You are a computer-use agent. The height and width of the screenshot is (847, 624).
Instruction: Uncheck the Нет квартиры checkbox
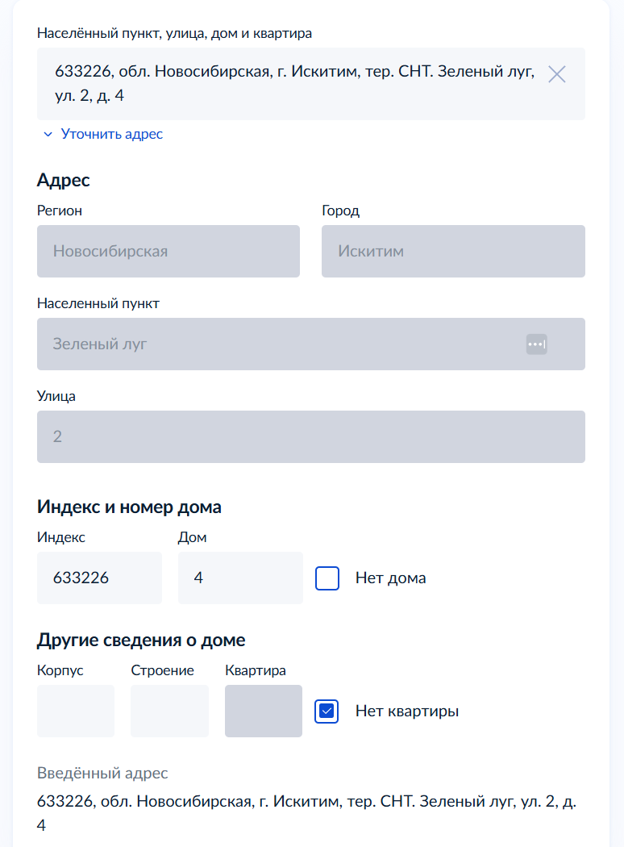pos(327,711)
